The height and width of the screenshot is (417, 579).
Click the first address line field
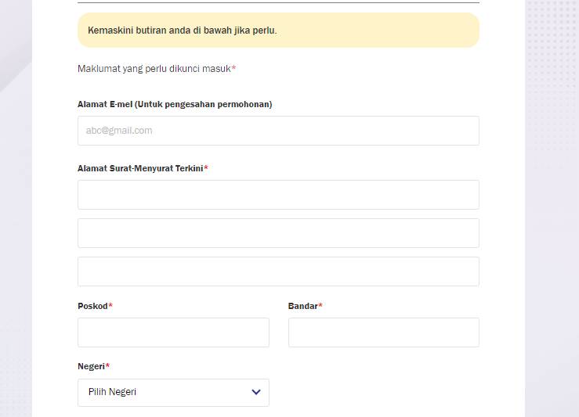click(x=278, y=195)
